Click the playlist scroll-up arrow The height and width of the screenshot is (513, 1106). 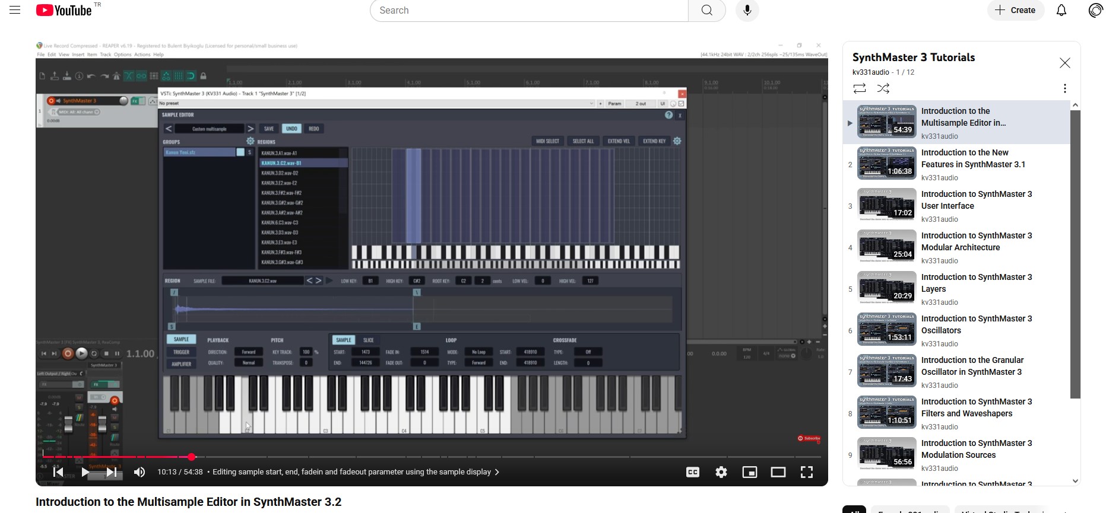coord(1075,106)
